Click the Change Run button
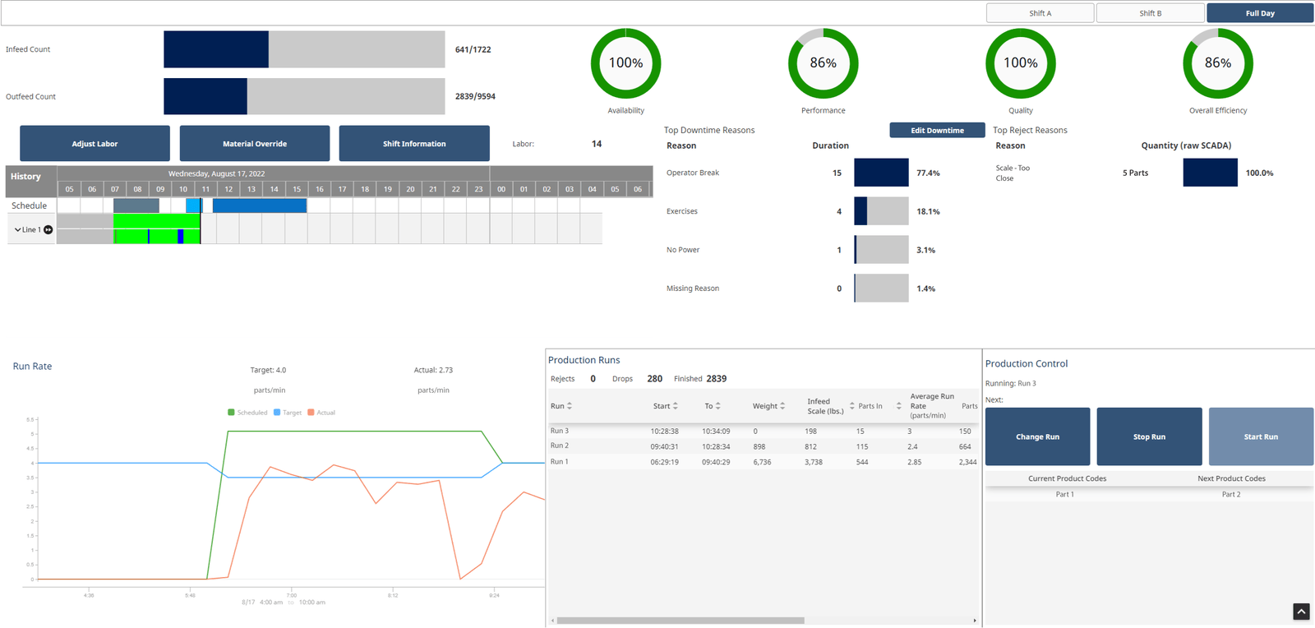The height and width of the screenshot is (628, 1315). click(x=1037, y=436)
